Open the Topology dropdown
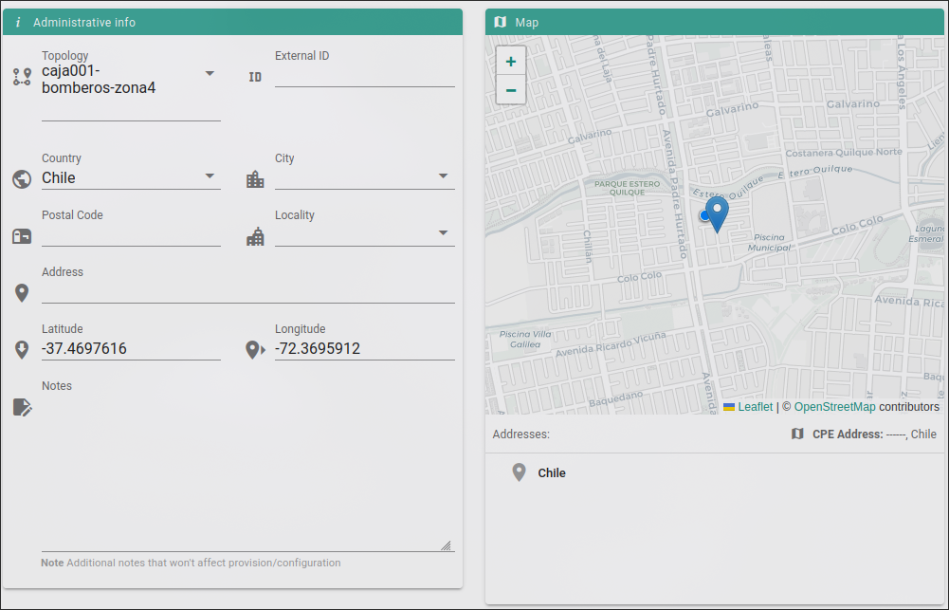Image resolution: width=949 pixels, height=610 pixels. click(x=210, y=73)
